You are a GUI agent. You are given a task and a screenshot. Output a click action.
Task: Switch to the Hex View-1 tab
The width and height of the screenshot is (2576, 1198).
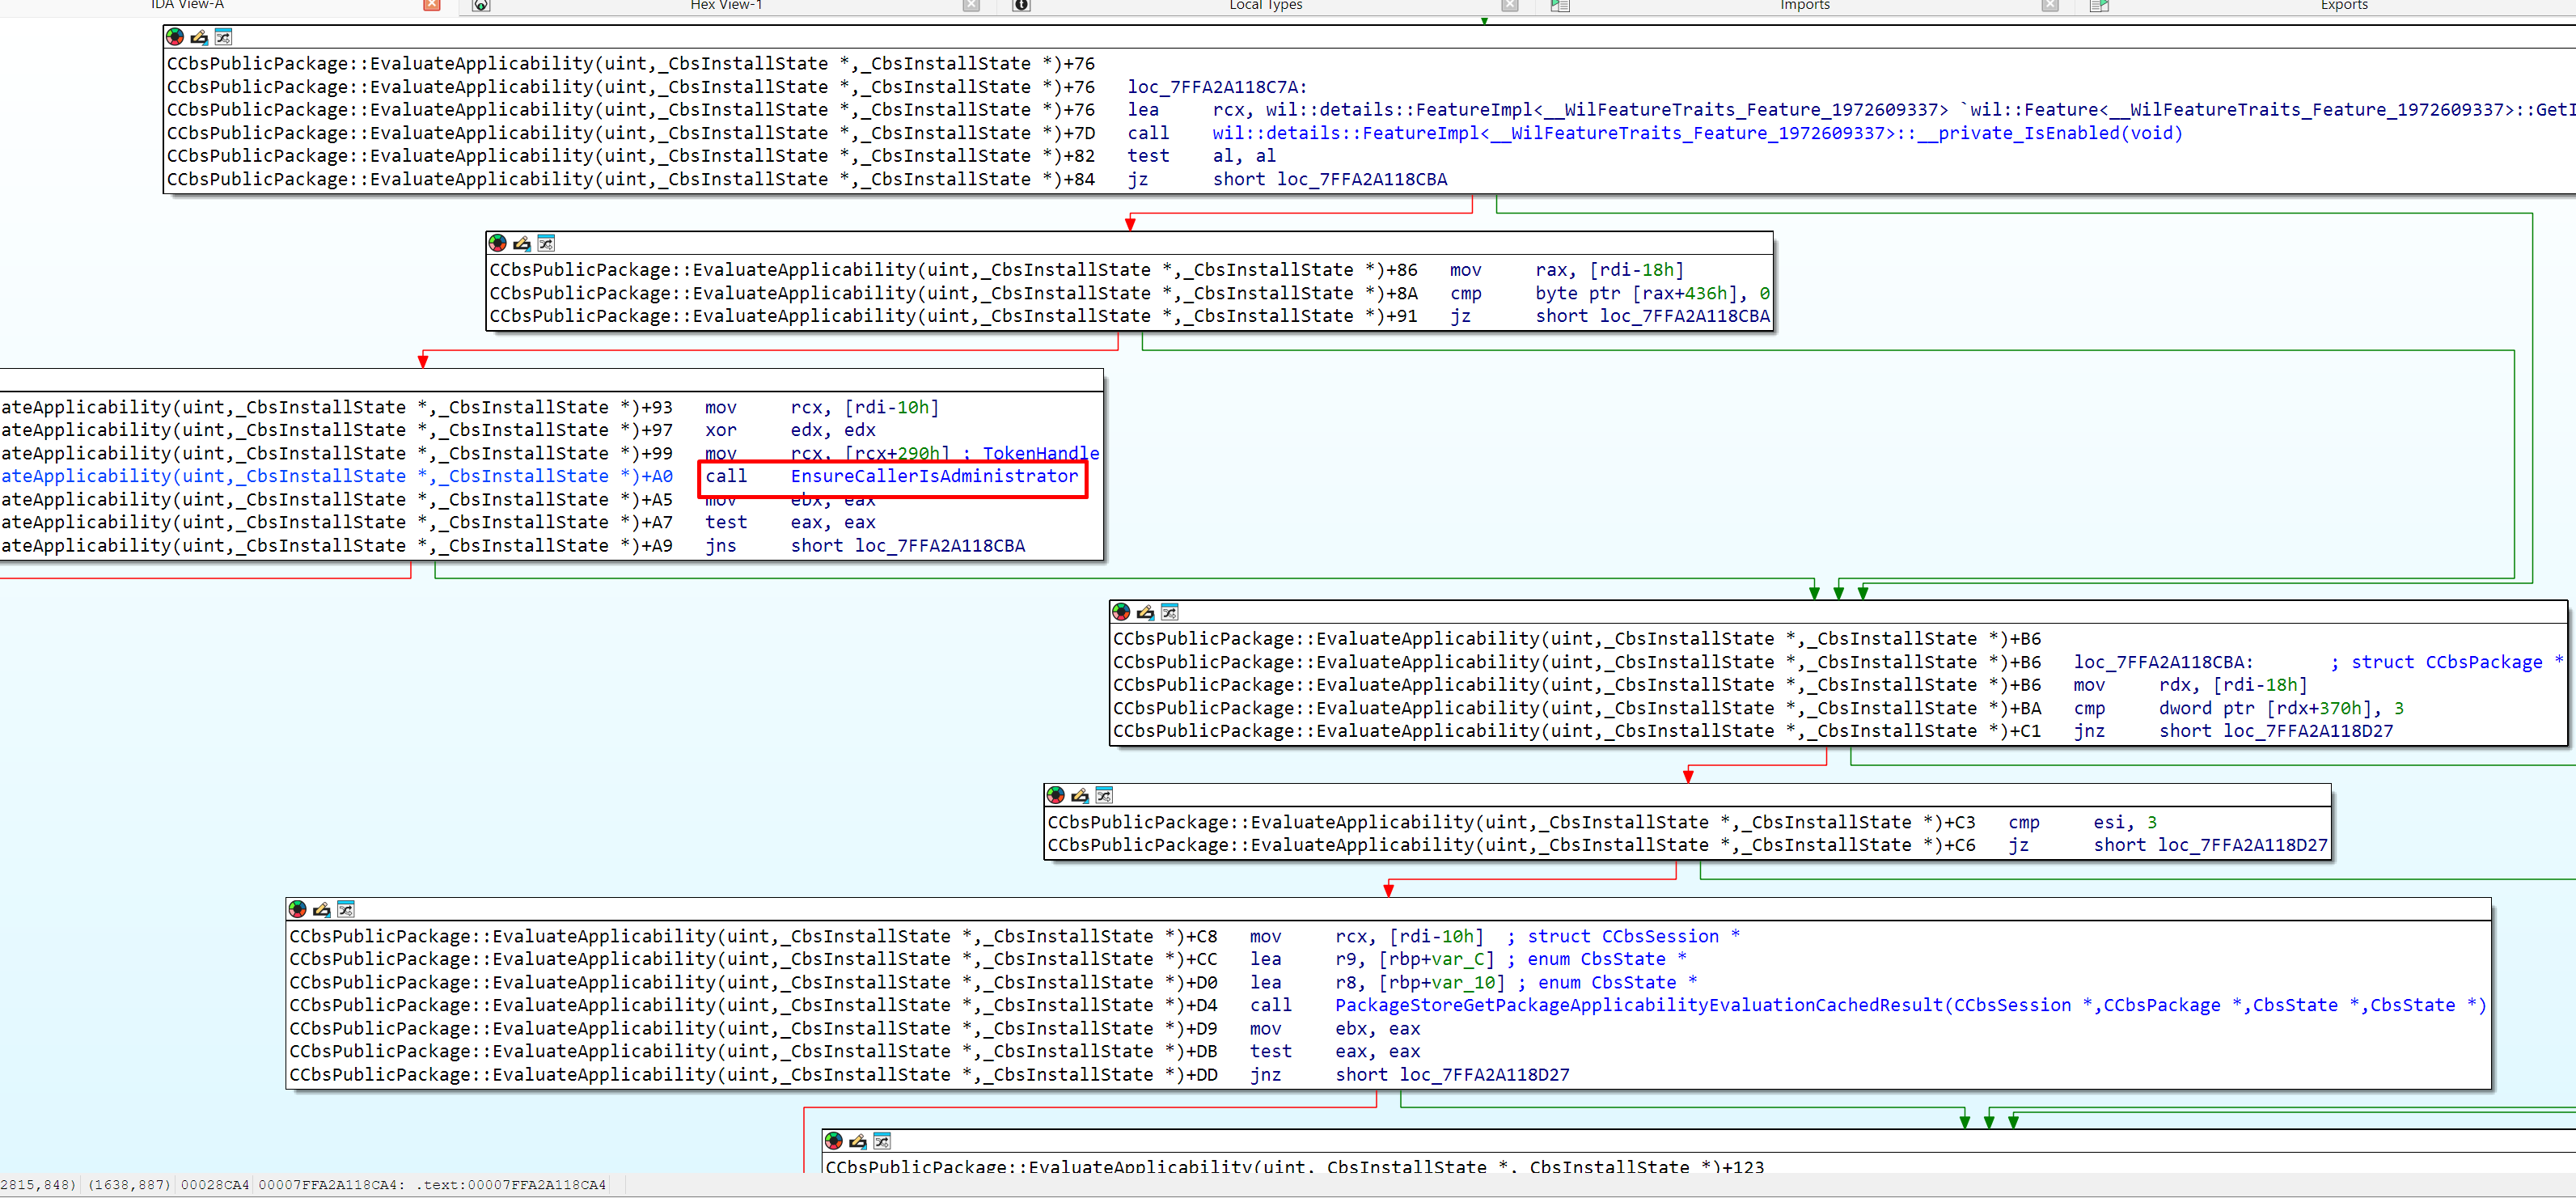pyautogui.click(x=726, y=5)
